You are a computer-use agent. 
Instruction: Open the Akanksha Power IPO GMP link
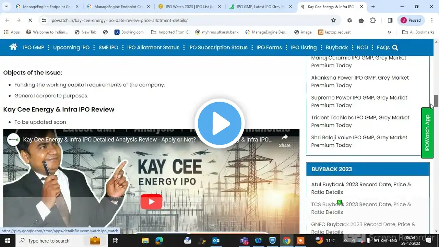point(360,82)
